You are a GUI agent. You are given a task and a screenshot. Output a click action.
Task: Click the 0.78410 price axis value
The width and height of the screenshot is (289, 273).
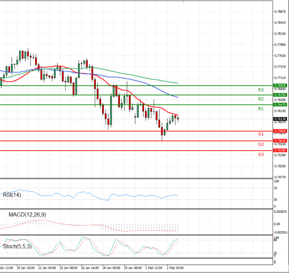280,23
